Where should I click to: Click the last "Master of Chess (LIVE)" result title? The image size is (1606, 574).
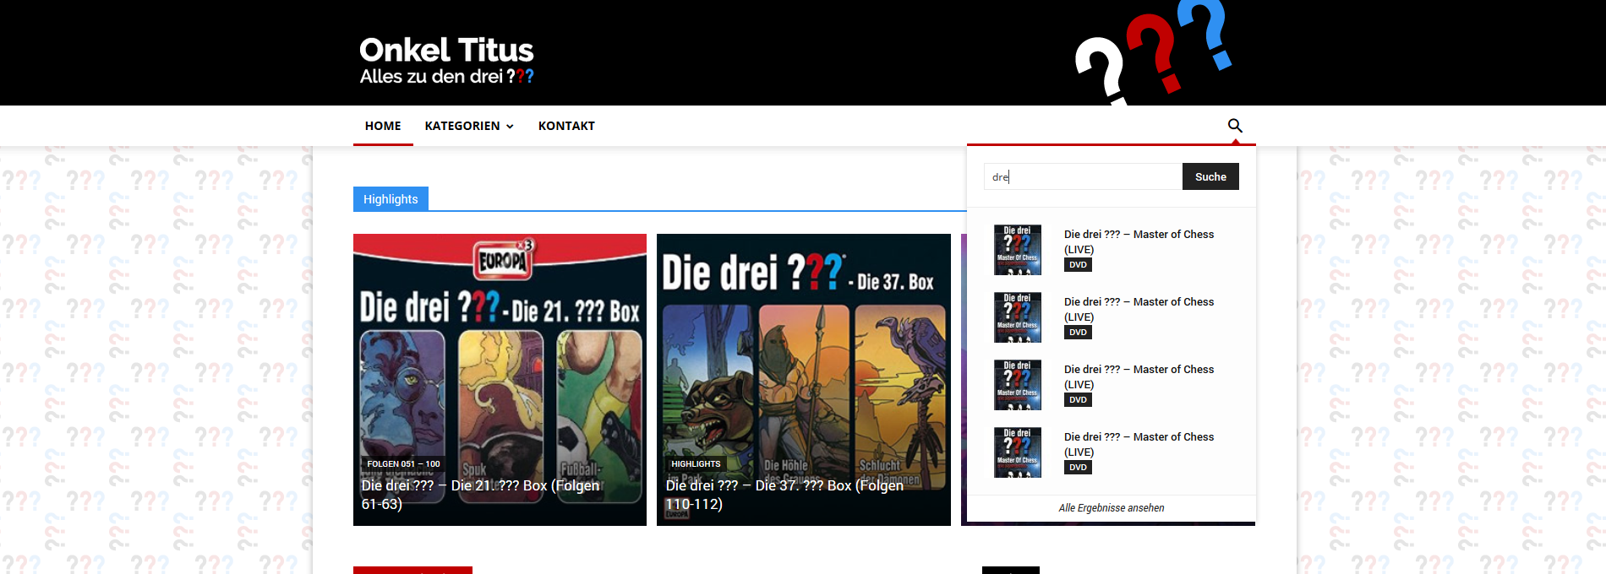(1139, 444)
